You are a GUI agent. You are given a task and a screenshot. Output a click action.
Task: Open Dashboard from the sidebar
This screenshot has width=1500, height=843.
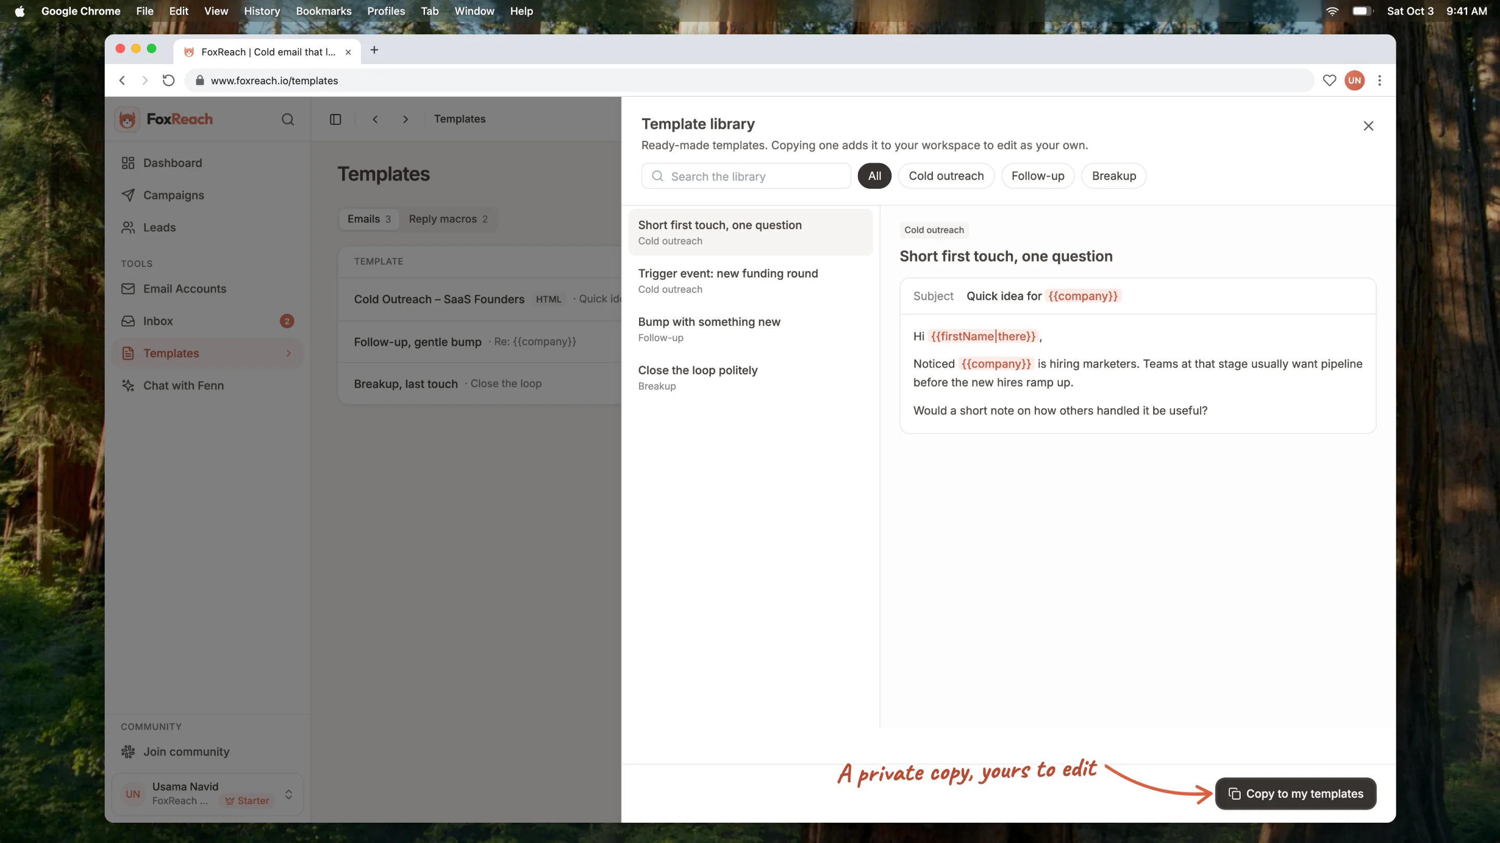(207, 163)
